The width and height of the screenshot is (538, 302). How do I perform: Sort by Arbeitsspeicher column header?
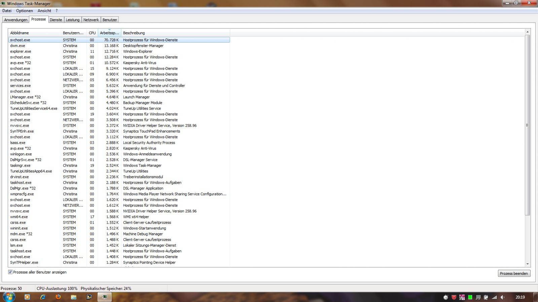point(109,33)
